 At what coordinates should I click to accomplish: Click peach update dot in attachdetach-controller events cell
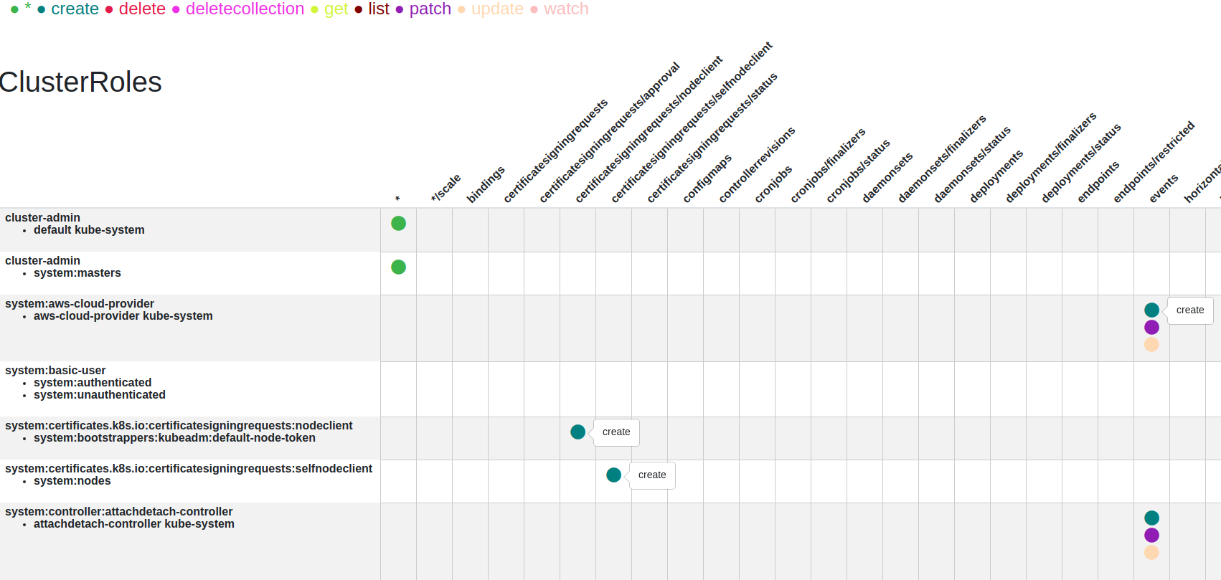(x=1152, y=553)
